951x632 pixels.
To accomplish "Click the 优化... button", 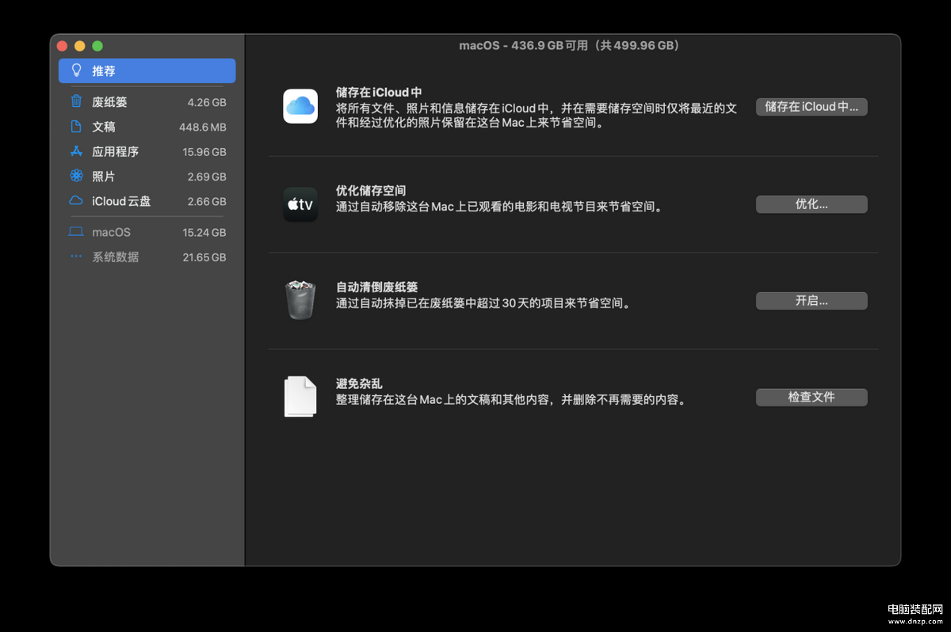I will 812,204.
